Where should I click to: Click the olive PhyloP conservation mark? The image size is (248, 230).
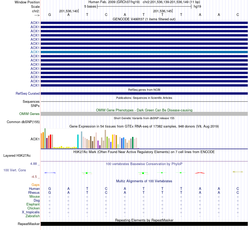point(238,172)
